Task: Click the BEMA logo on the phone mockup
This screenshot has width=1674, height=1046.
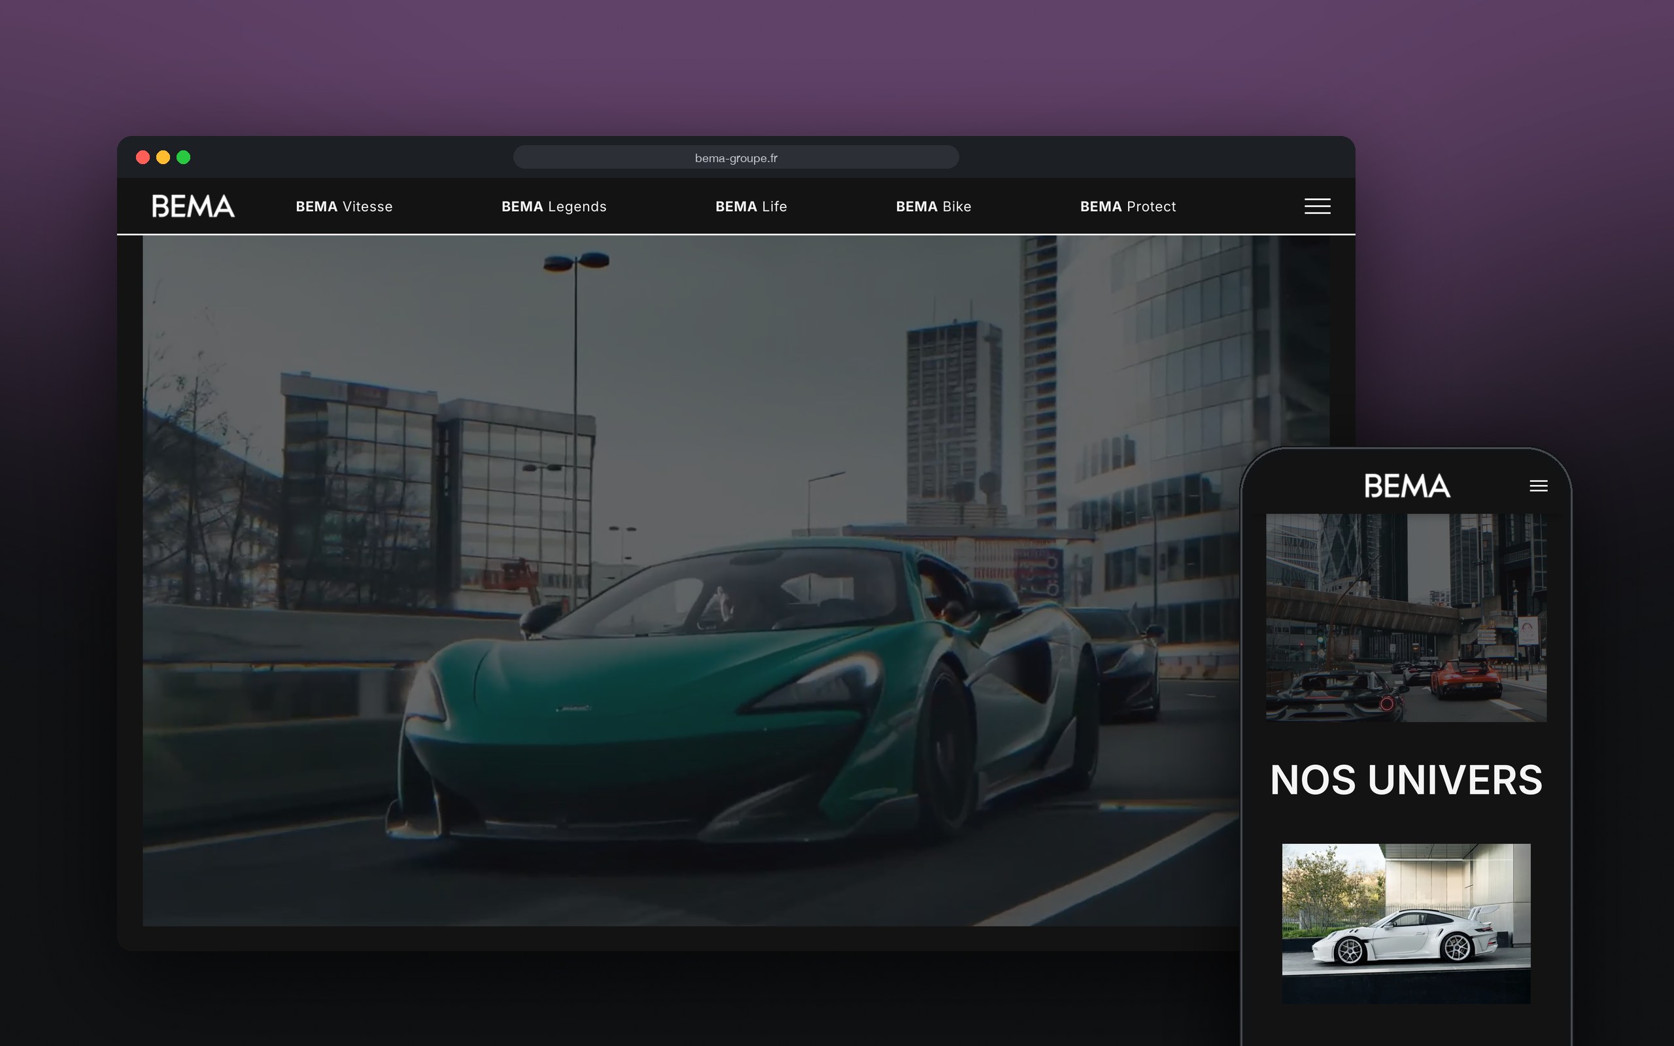Action: click(x=1407, y=486)
